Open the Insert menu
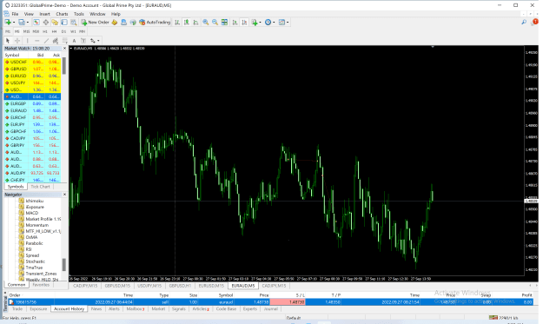Image resolution: width=543 pixels, height=324 pixels. tap(44, 14)
